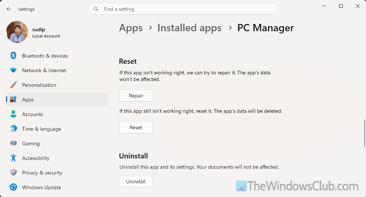Click the Bluetooth icon in sidebar
The image size is (366, 197).
tap(13, 55)
